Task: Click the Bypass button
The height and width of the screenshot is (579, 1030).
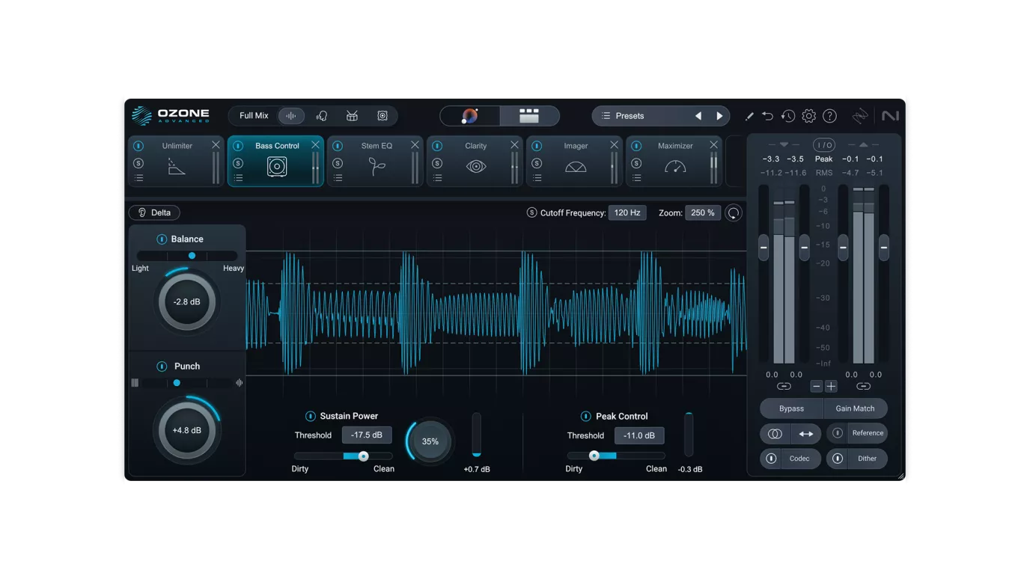Action: coord(791,408)
